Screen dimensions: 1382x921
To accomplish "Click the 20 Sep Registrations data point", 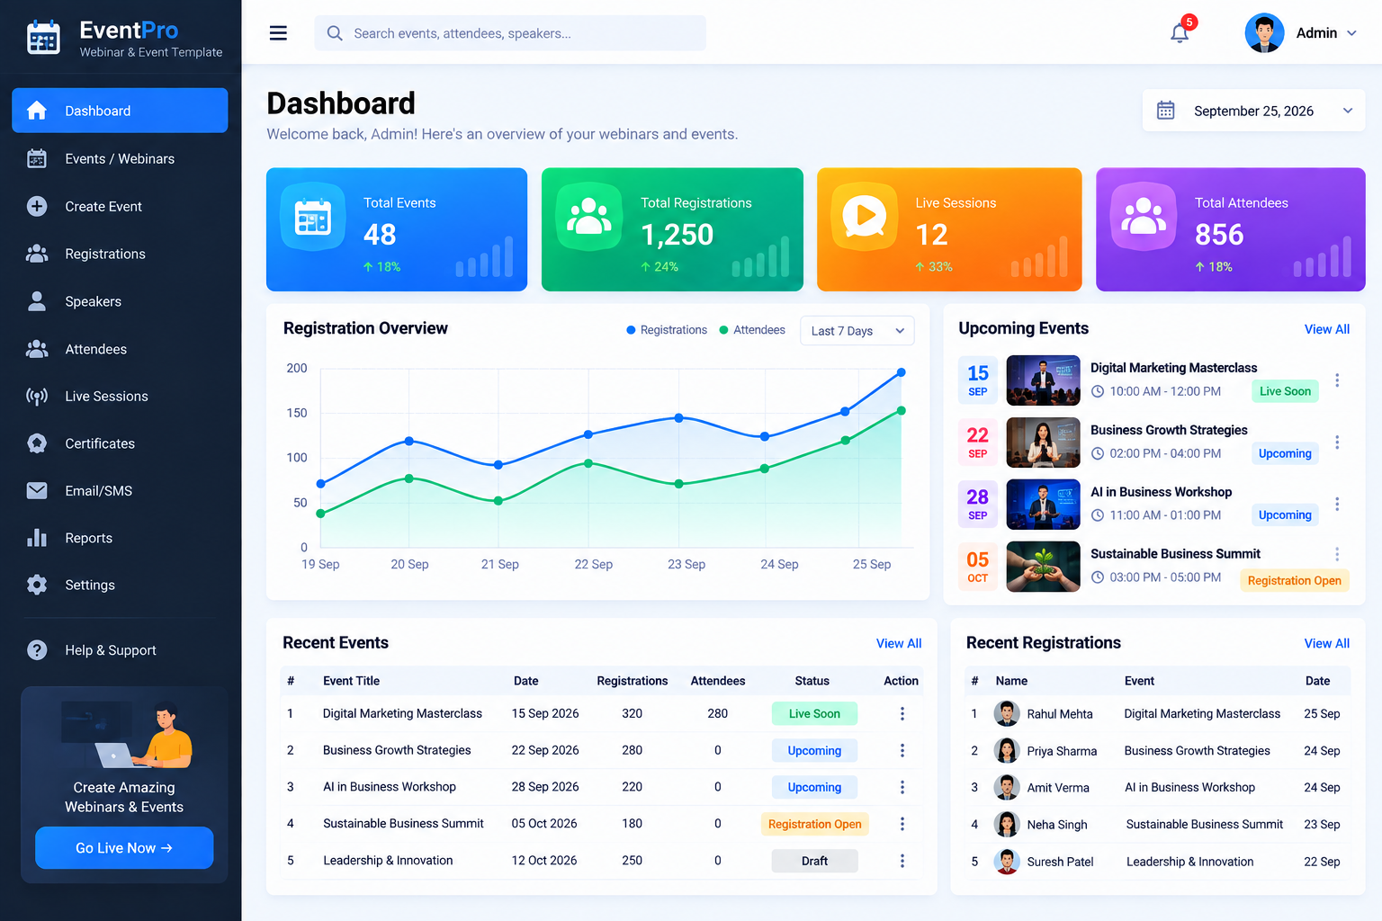I will [409, 441].
